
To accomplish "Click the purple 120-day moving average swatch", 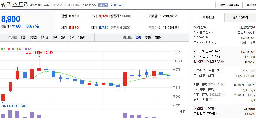I will 26,49.
